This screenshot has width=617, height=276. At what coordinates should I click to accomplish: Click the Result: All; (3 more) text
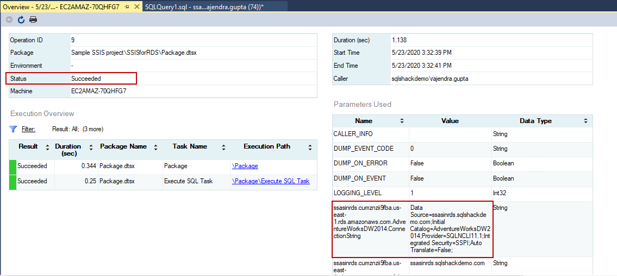click(x=78, y=129)
